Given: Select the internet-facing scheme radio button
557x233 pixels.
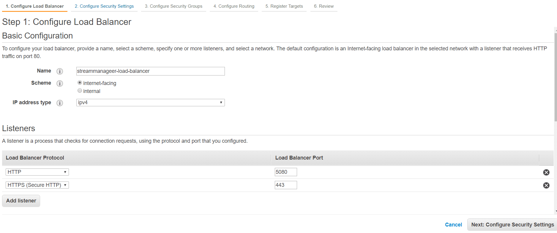Looking at the screenshot, I should pyautogui.click(x=80, y=83).
